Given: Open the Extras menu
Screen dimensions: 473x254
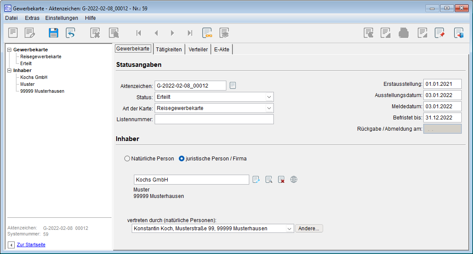Looking at the screenshot, I should pyautogui.click(x=32, y=18).
